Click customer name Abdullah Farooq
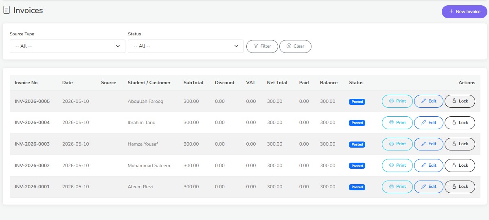Screen dimensions: 489x220 click(x=145, y=101)
